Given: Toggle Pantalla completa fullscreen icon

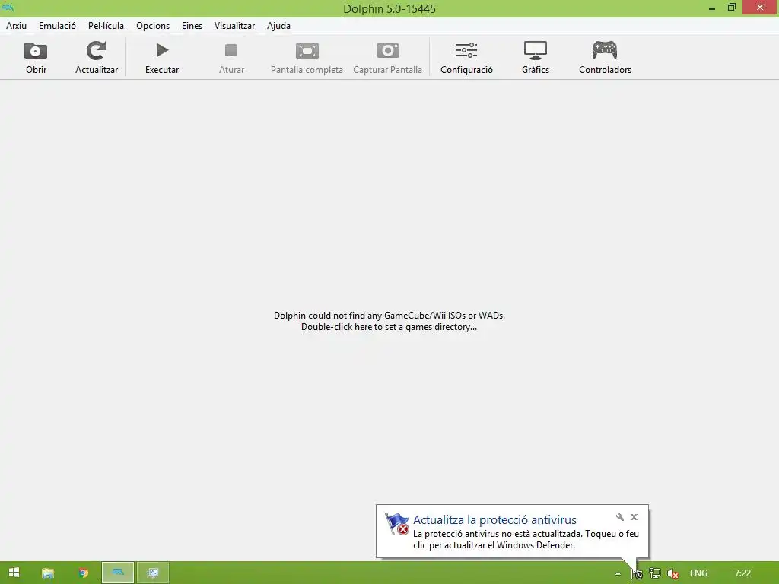Looking at the screenshot, I should point(307,51).
